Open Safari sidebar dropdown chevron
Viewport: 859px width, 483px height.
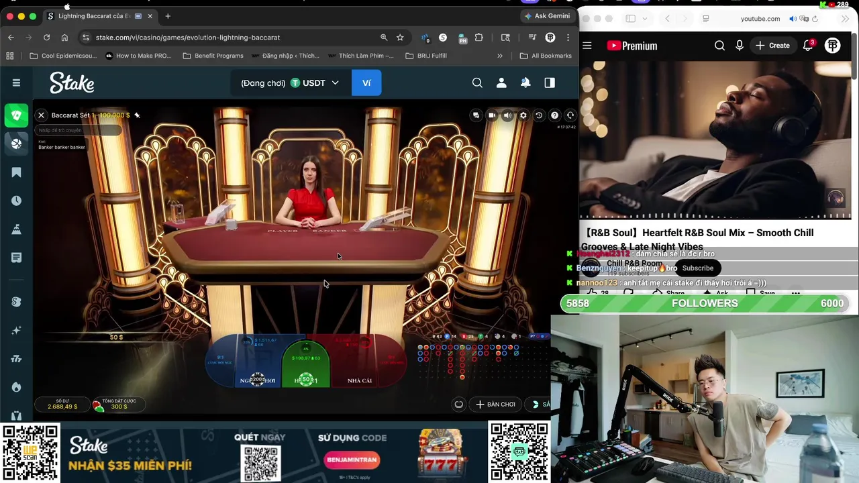tap(645, 19)
